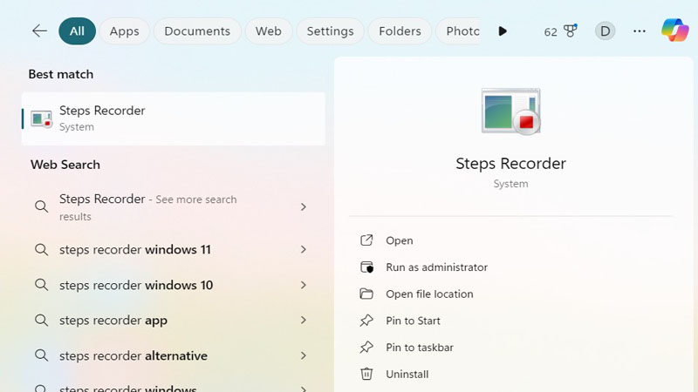
Task: Open the D account avatar
Action: (605, 31)
